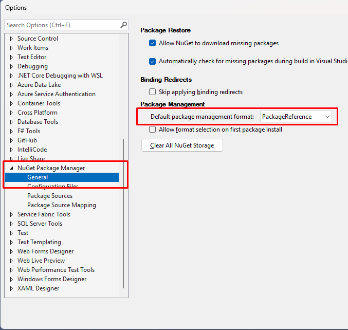
Task: Enable Skip applying binding redirects
Action: [152, 92]
